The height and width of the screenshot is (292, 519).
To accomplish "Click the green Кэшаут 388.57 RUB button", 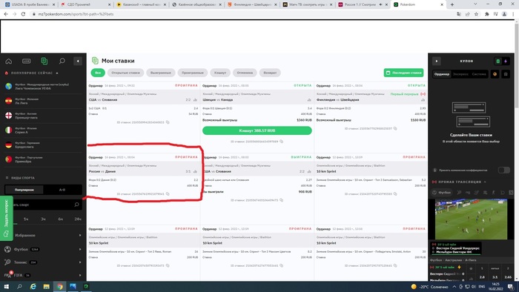I will 257,130.
